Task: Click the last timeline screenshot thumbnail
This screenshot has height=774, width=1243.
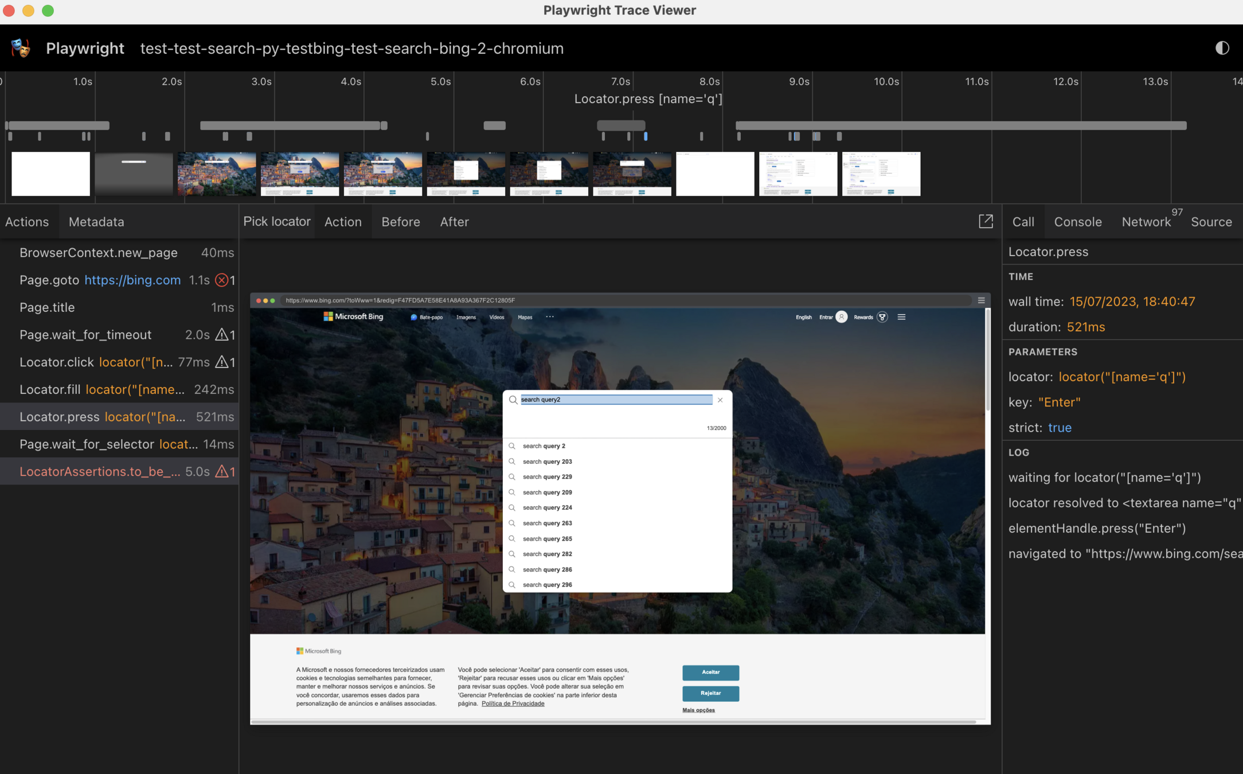Action: pyautogui.click(x=881, y=174)
